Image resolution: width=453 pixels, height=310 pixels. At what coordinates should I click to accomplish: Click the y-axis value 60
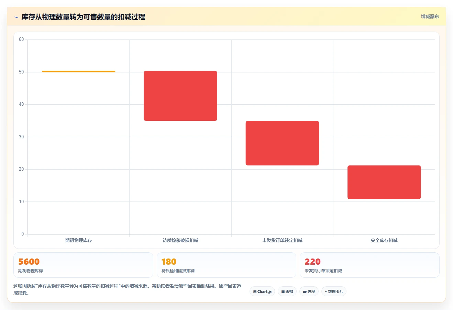click(x=21, y=39)
